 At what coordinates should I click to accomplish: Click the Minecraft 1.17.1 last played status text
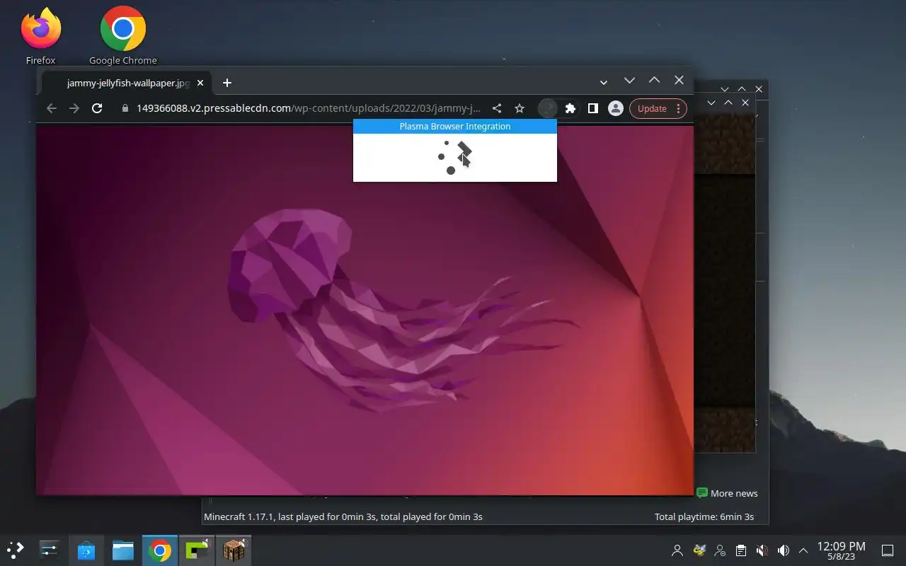343,516
